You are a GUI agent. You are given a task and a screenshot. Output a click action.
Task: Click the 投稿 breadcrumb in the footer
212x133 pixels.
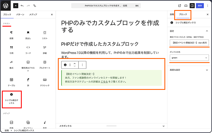pyautogui.click(x=7, y=131)
